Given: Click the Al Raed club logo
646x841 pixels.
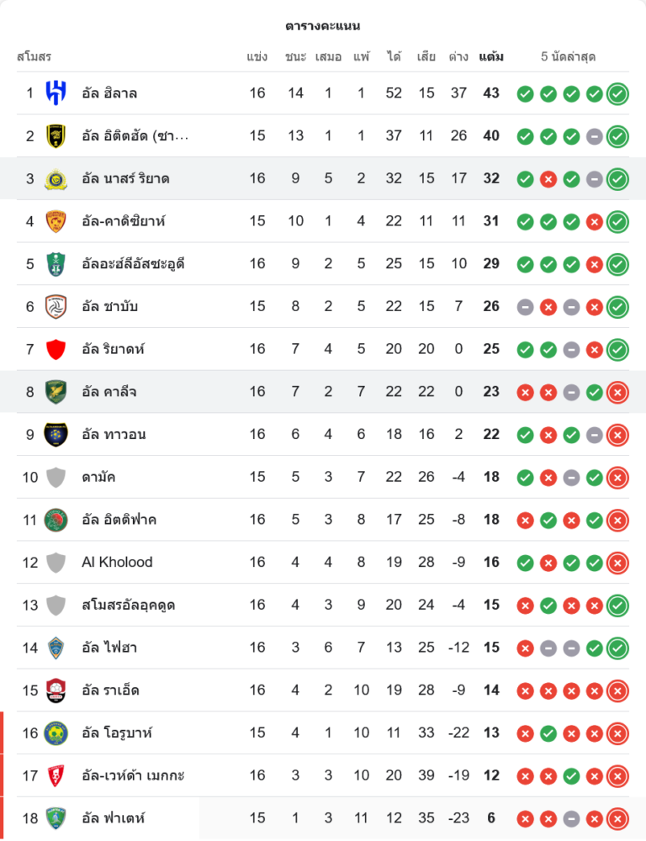Looking at the screenshot, I should (x=56, y=690).
